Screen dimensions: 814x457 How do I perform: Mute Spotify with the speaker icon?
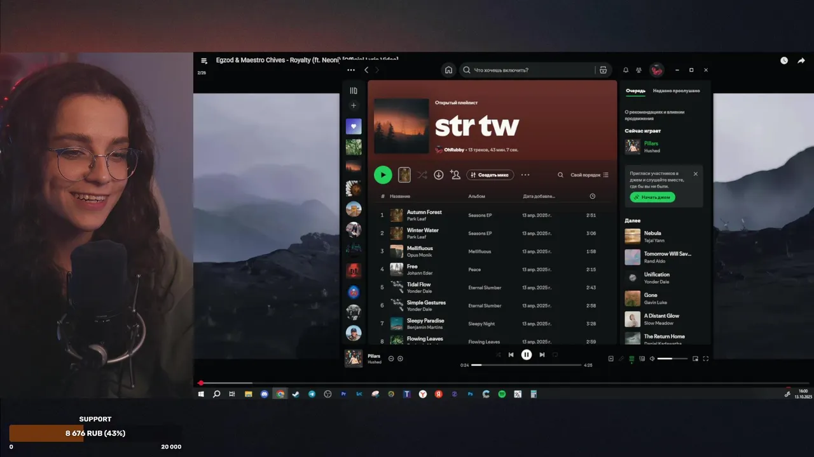tap(652, 359)
